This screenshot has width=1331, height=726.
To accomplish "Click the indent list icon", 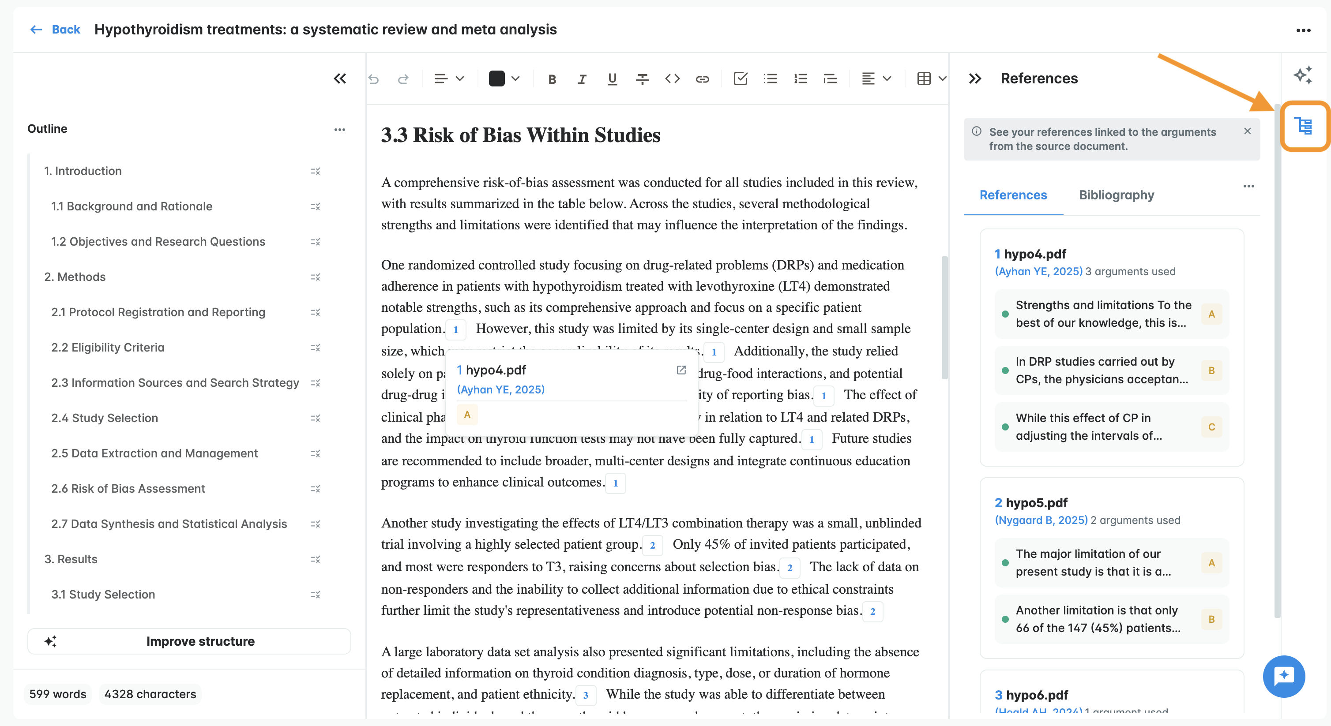I will tap(830, 79).
